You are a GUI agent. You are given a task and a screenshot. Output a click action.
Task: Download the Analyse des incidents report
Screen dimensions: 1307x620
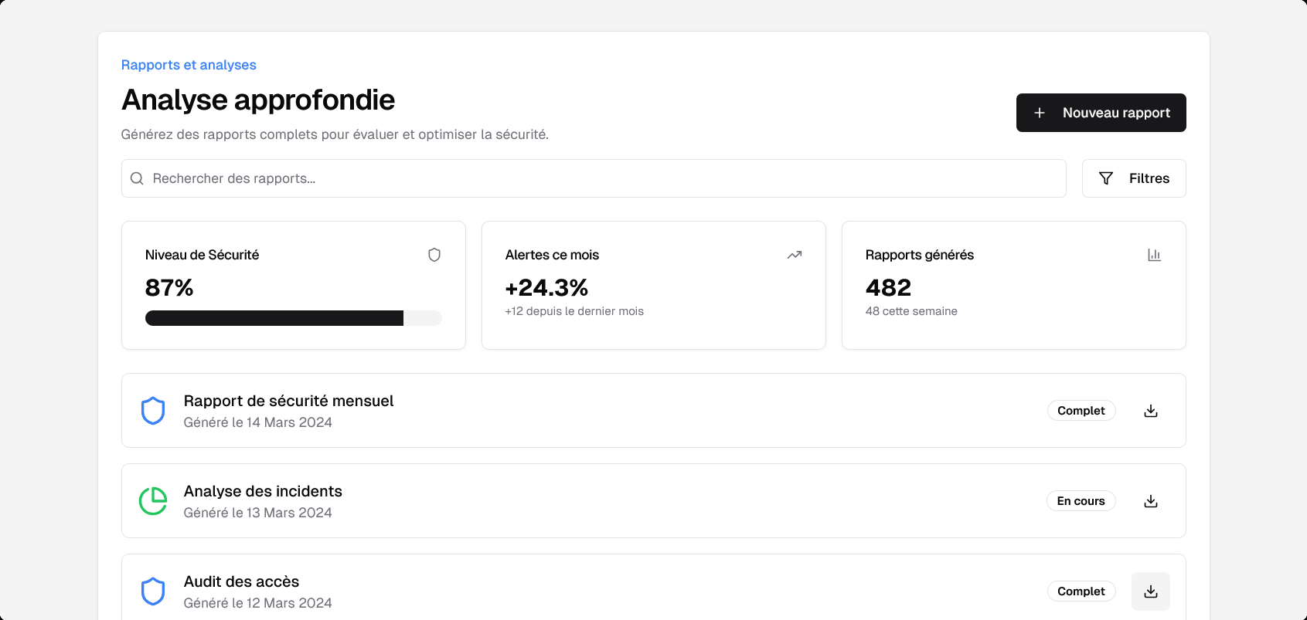[x=1150, y=501]
